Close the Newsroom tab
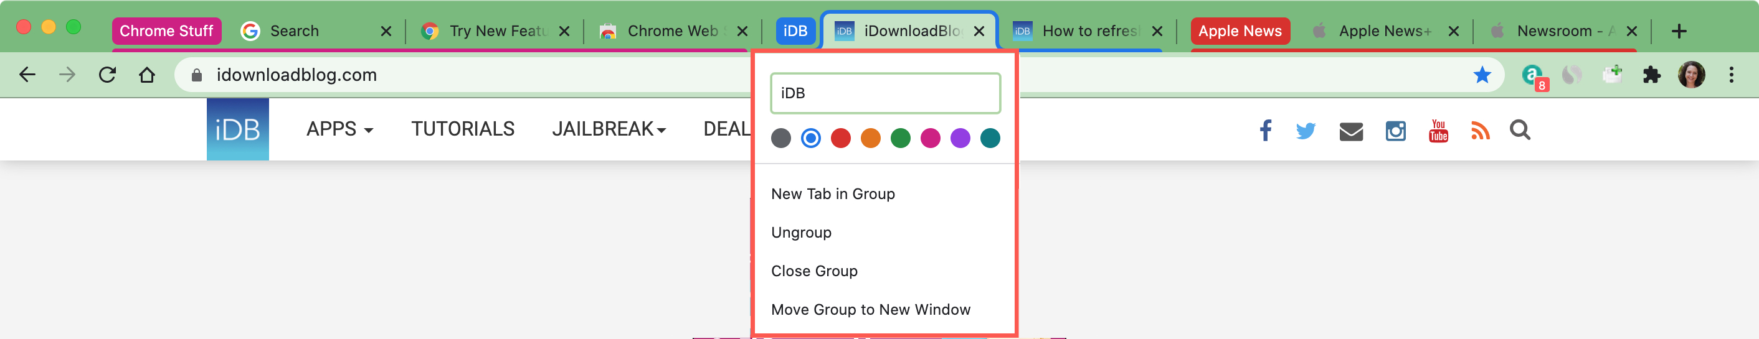 pyautogui.click(x=1631, y=31)
